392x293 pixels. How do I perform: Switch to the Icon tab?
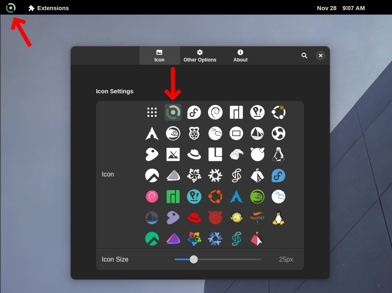[159, 56]
